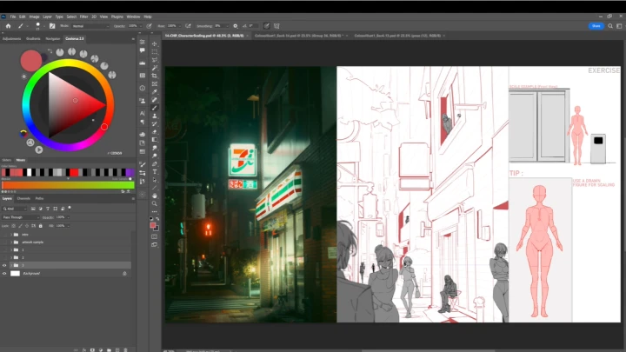Select the Eyedropper tool

click(x=155, y=92)
